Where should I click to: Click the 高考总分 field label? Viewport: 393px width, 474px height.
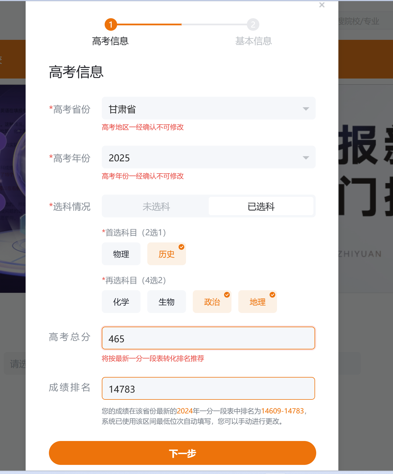[70, 337]
